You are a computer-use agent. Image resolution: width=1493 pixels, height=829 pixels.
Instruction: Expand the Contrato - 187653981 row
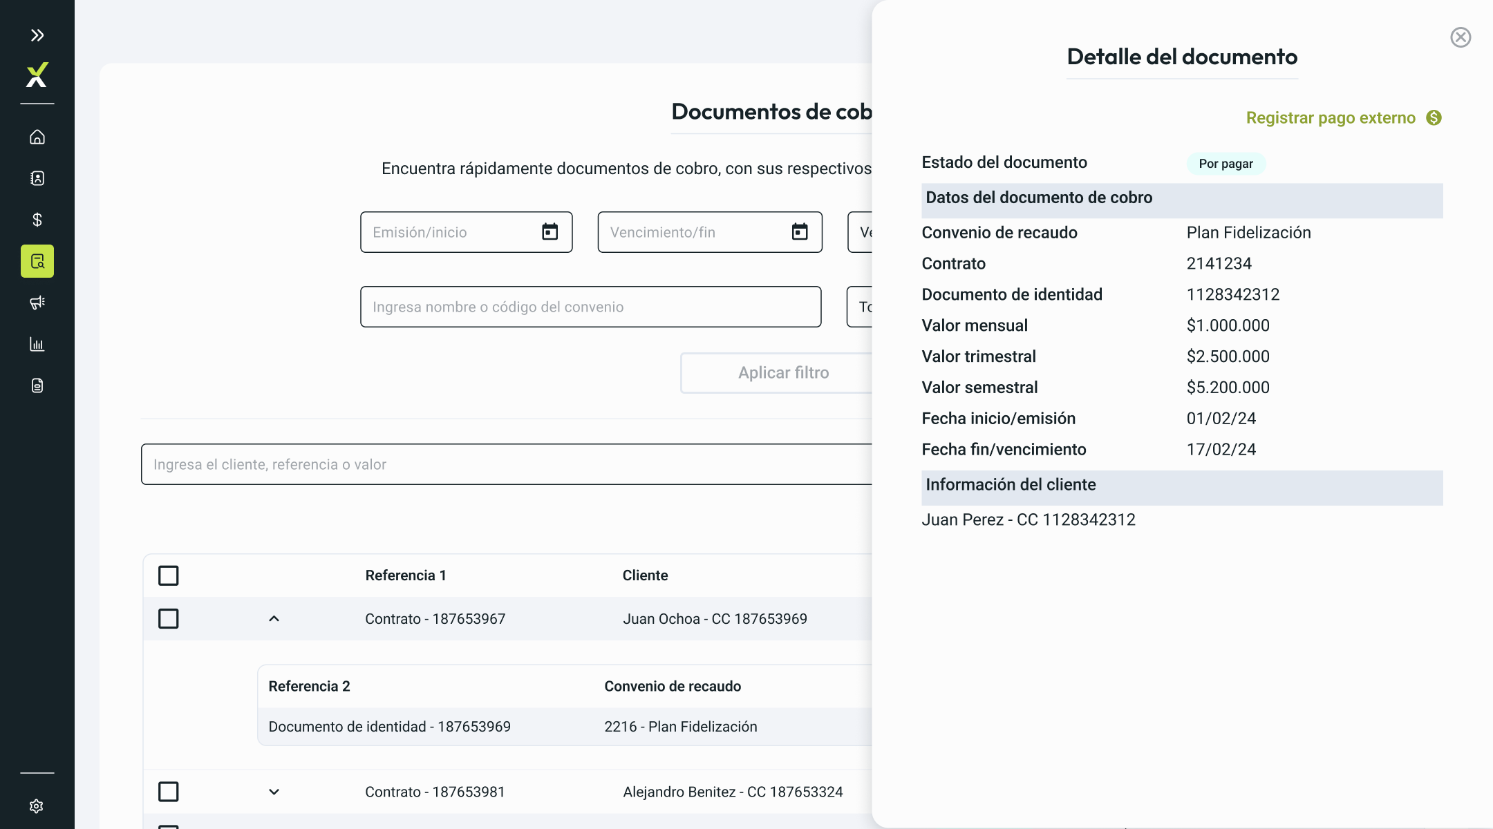tap(274, 792)
